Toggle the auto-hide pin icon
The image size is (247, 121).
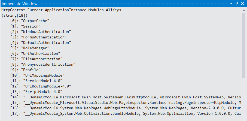point(237,4)
